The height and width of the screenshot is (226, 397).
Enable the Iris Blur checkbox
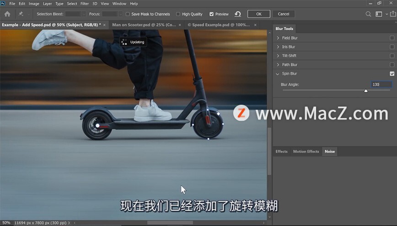[x=392, y=47]
